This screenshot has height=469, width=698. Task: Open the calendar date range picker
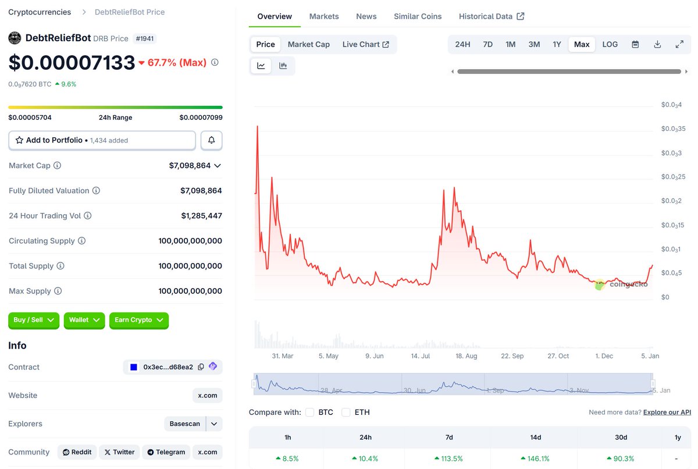point(635,44)
